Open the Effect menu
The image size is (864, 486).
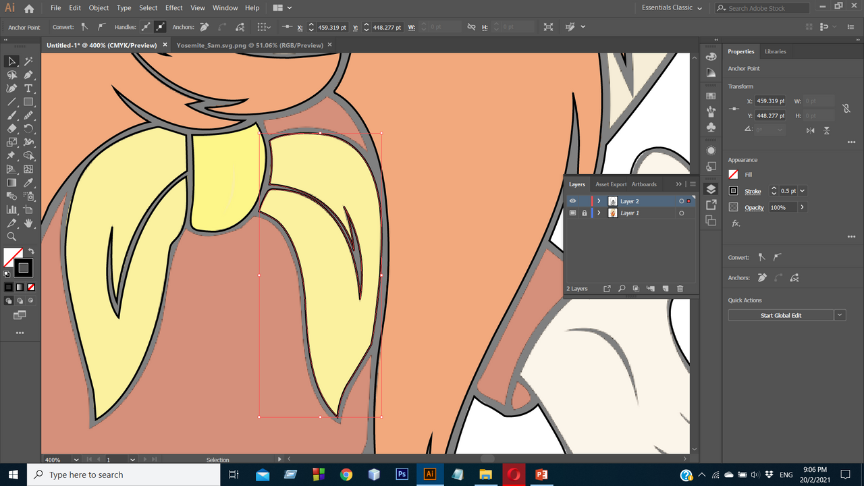(x=174, y=8)
